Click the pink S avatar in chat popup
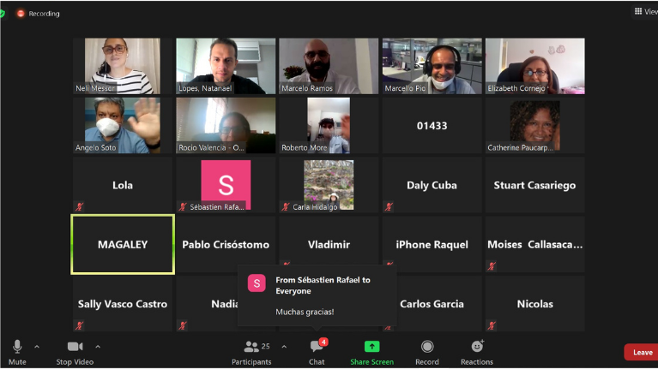The width and height of the screenshot is (658, 369). [257, 283]
